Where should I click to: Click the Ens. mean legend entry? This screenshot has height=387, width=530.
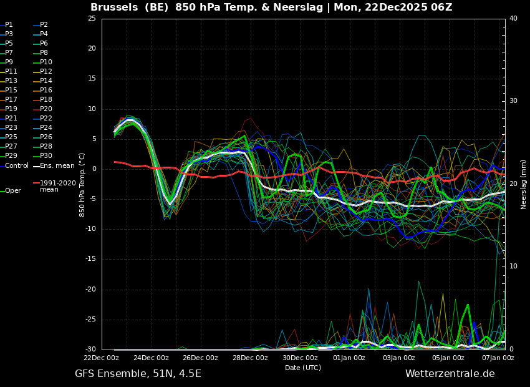tap(57, 166)
